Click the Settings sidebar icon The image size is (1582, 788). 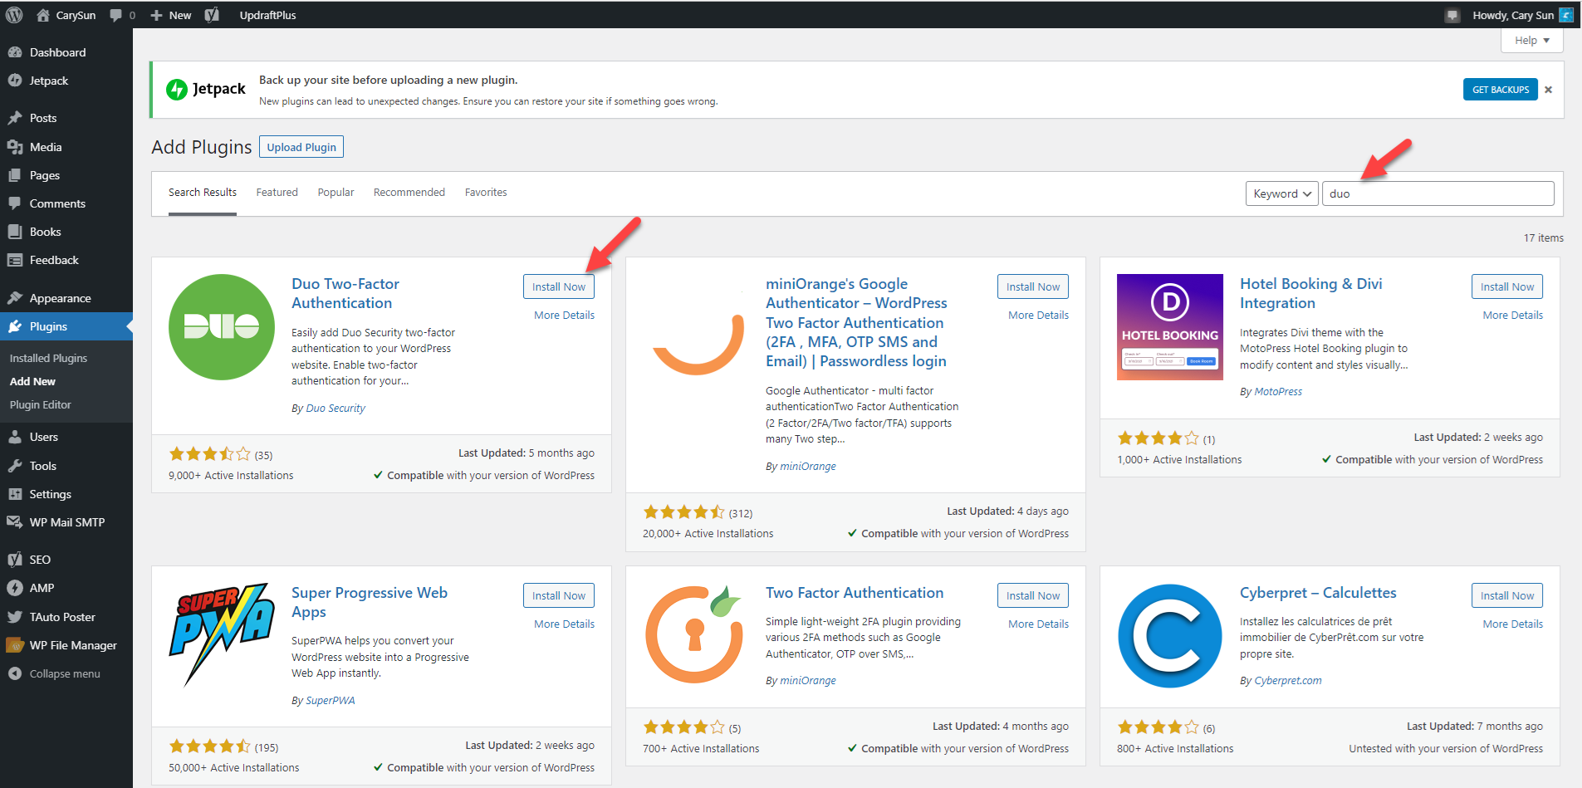point(15,494)
